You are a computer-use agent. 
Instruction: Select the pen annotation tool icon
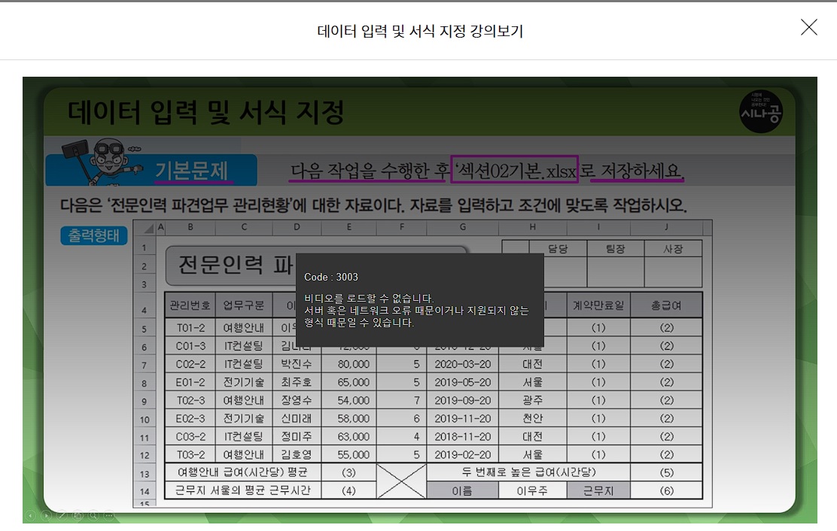click(62, 515)
